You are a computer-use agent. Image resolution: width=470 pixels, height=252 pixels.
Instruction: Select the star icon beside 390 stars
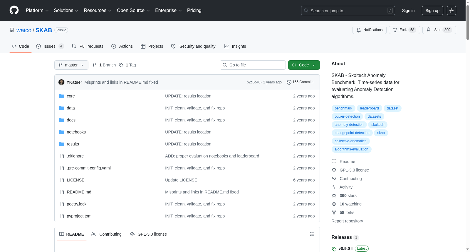[x=334, y=196]
